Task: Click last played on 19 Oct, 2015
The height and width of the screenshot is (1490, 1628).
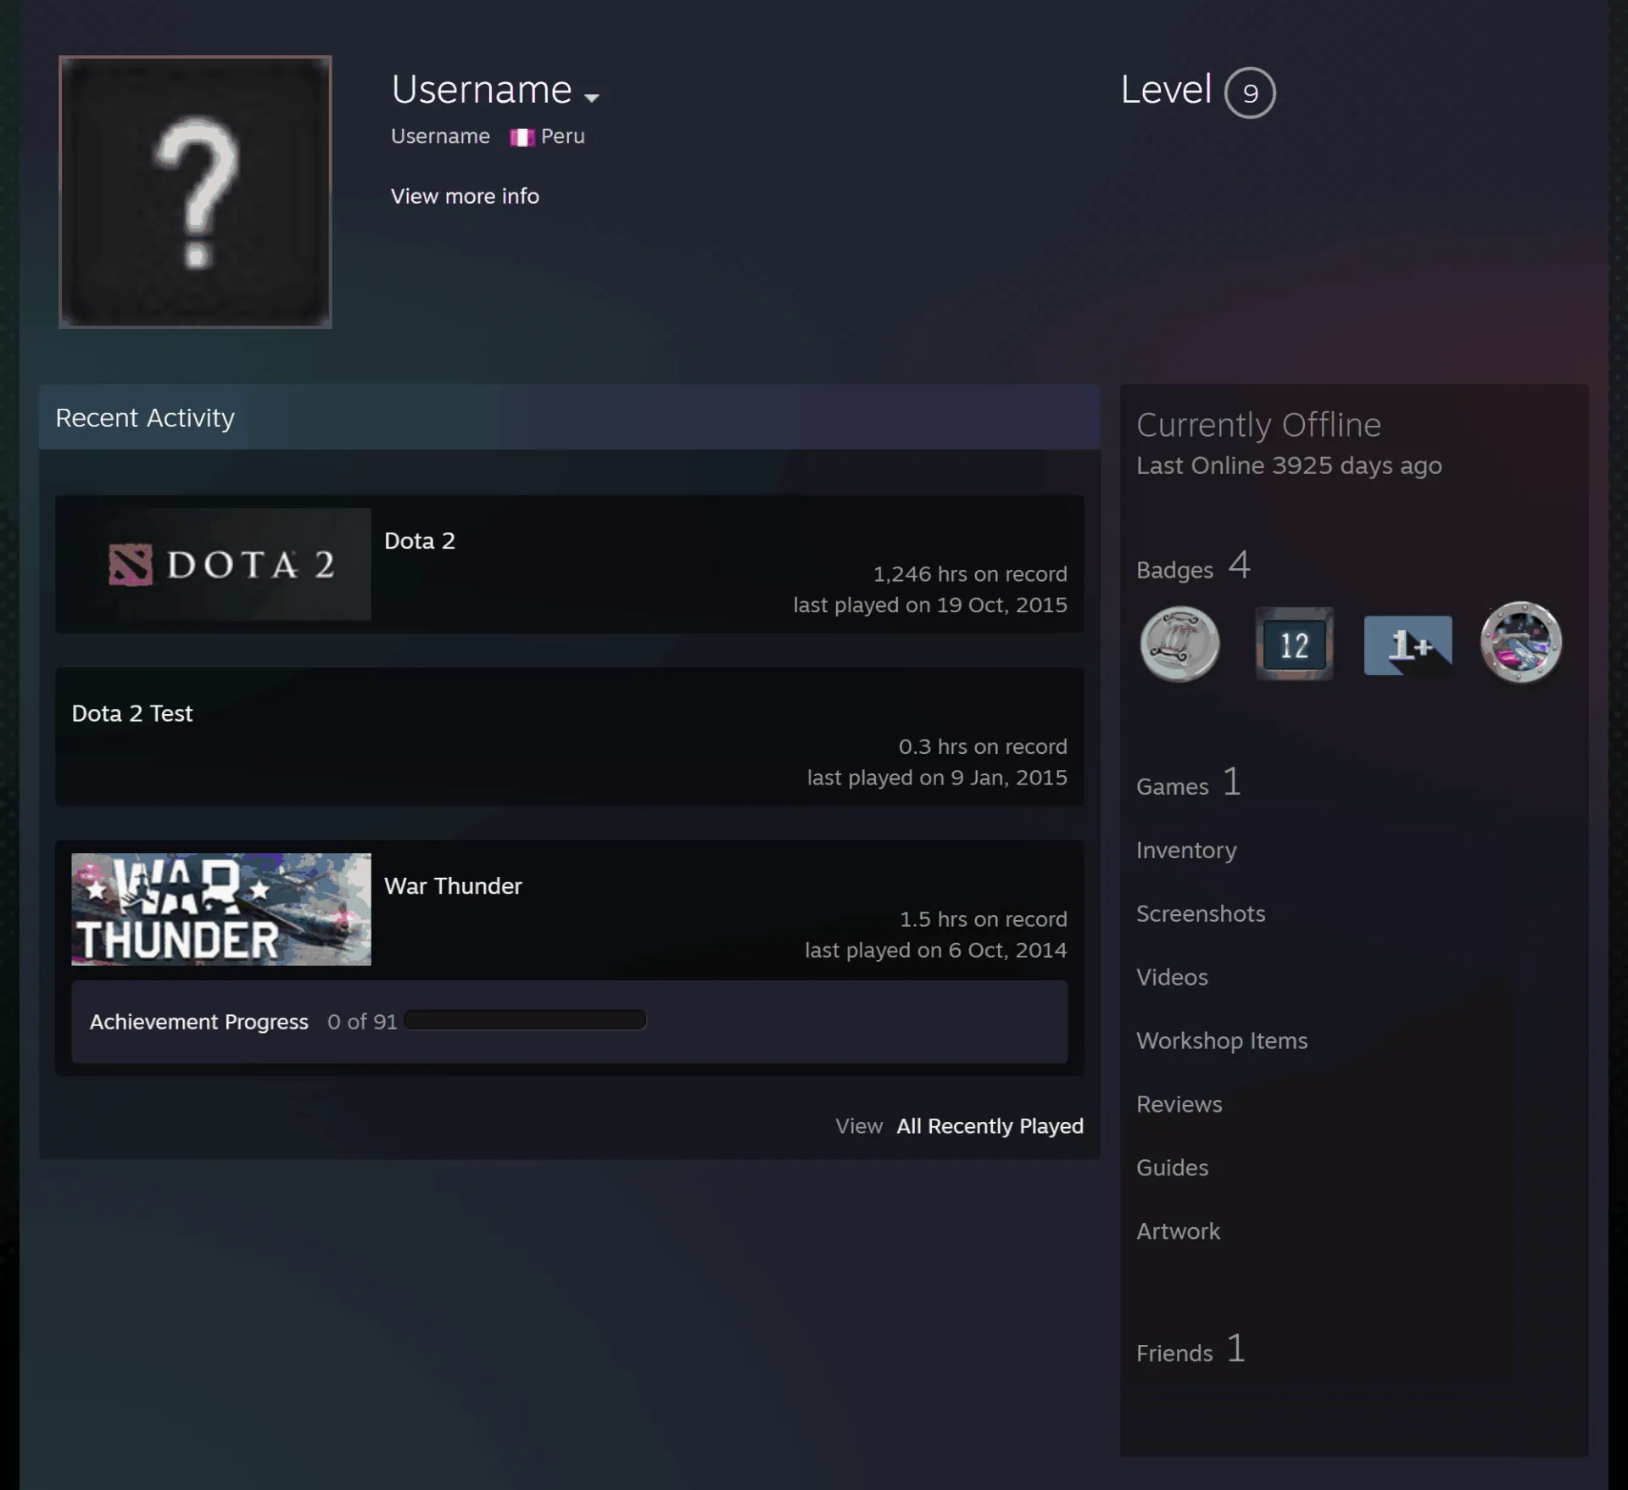Action: pos(930,605)
